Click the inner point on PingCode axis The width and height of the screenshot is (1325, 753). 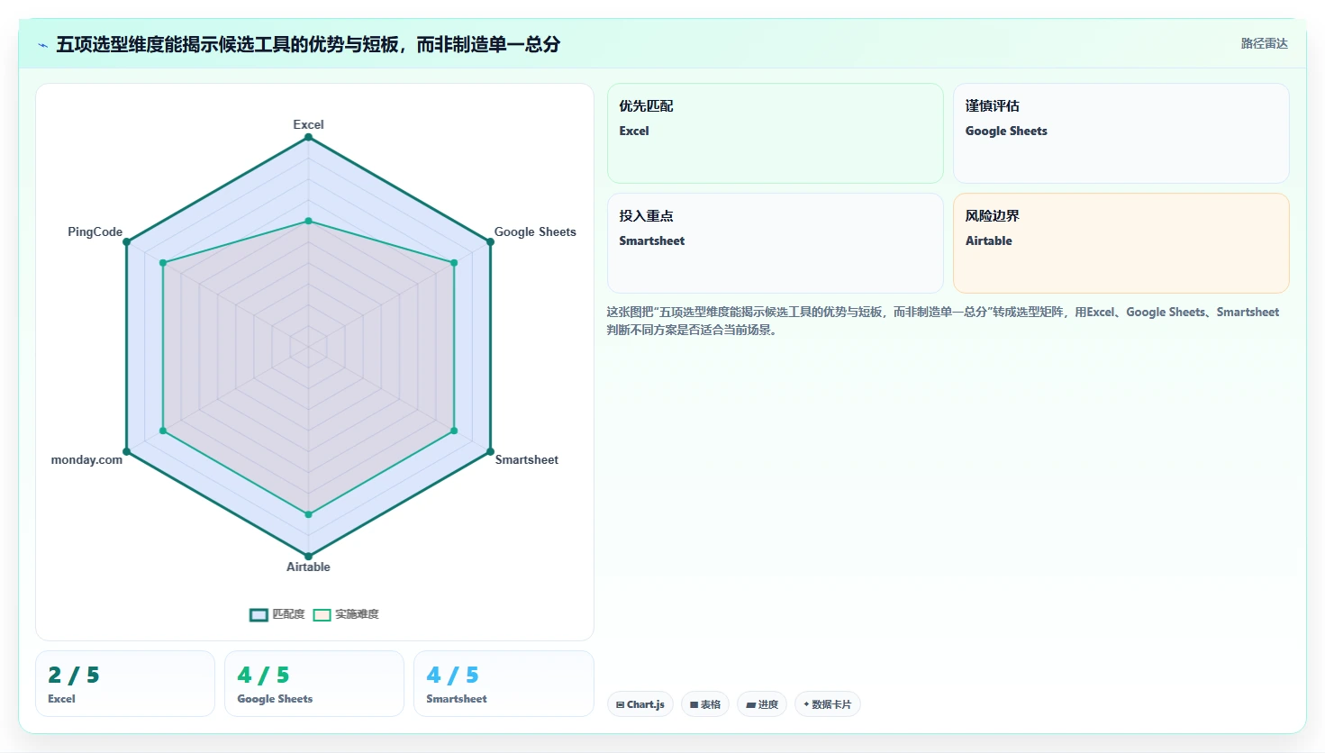pos(163,263)
